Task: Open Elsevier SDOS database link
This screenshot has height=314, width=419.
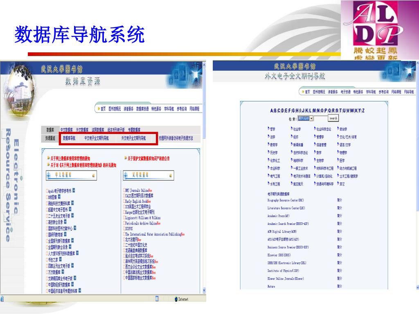Action: point(279,255)
